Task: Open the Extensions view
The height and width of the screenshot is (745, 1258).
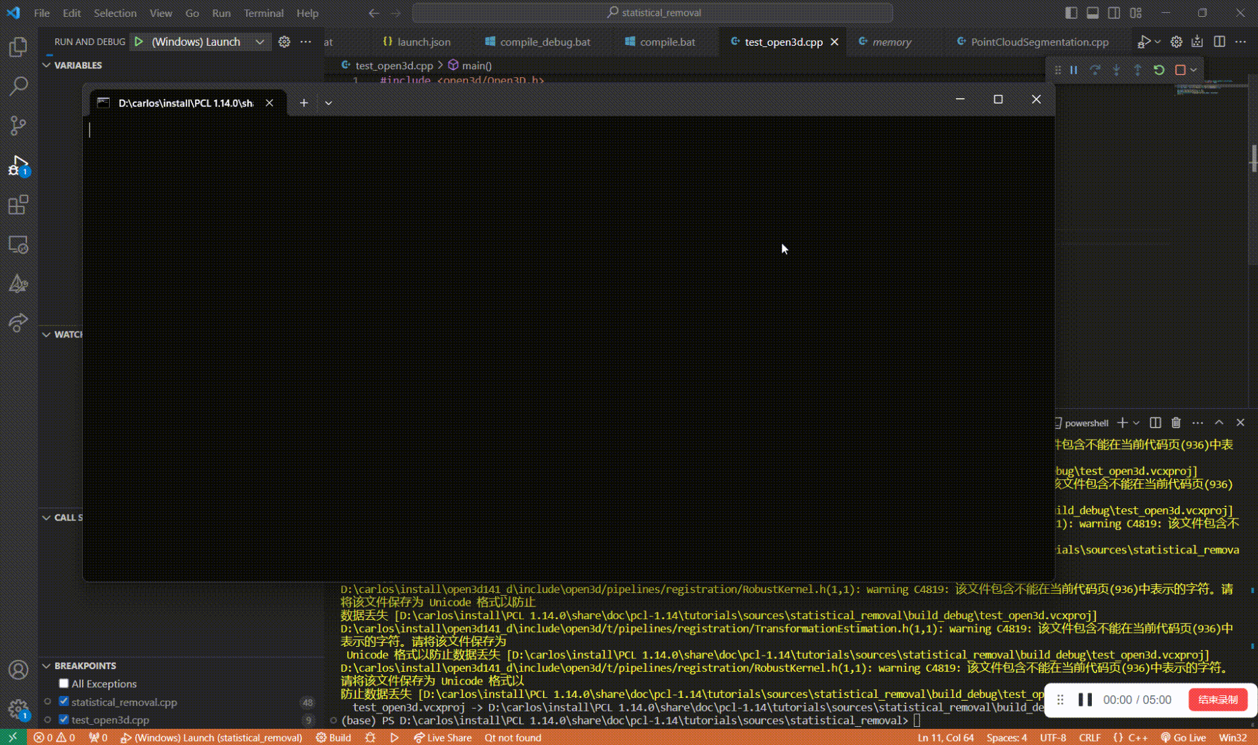Action: [x=18, y=205]
